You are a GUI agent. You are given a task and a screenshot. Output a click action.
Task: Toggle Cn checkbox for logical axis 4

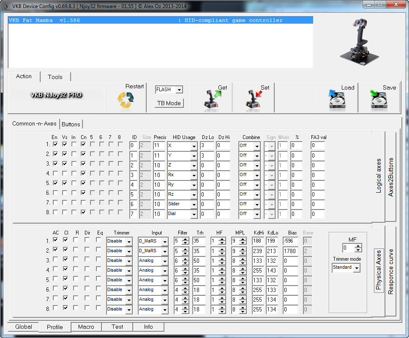tap(83, 173)
